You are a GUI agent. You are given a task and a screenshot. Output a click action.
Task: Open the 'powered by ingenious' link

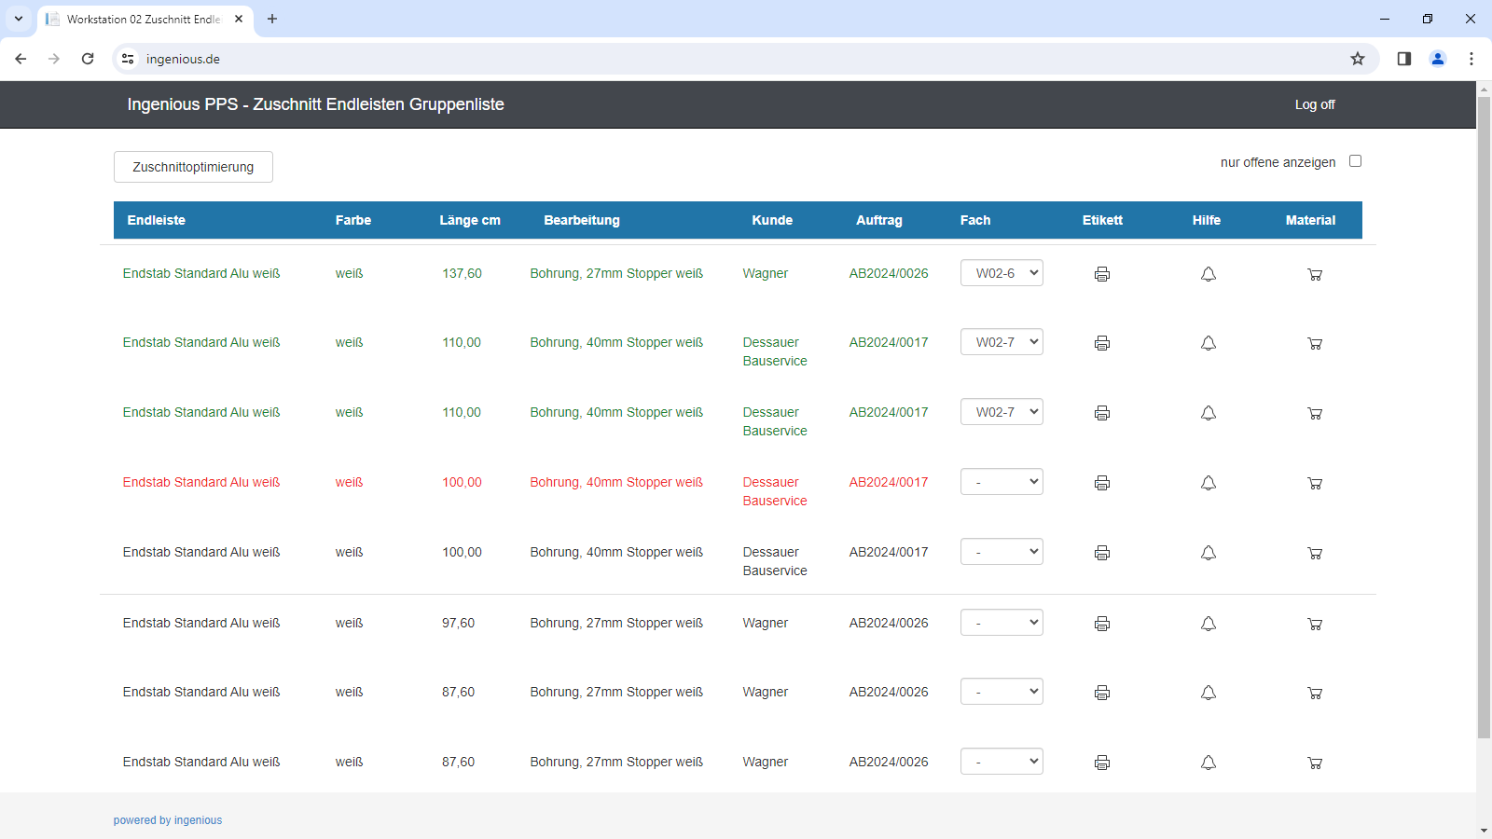168,820
